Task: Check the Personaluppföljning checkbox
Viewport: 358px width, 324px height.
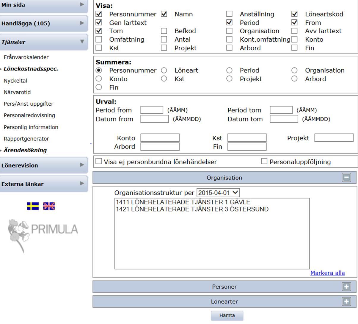Action: pos(264,161)
